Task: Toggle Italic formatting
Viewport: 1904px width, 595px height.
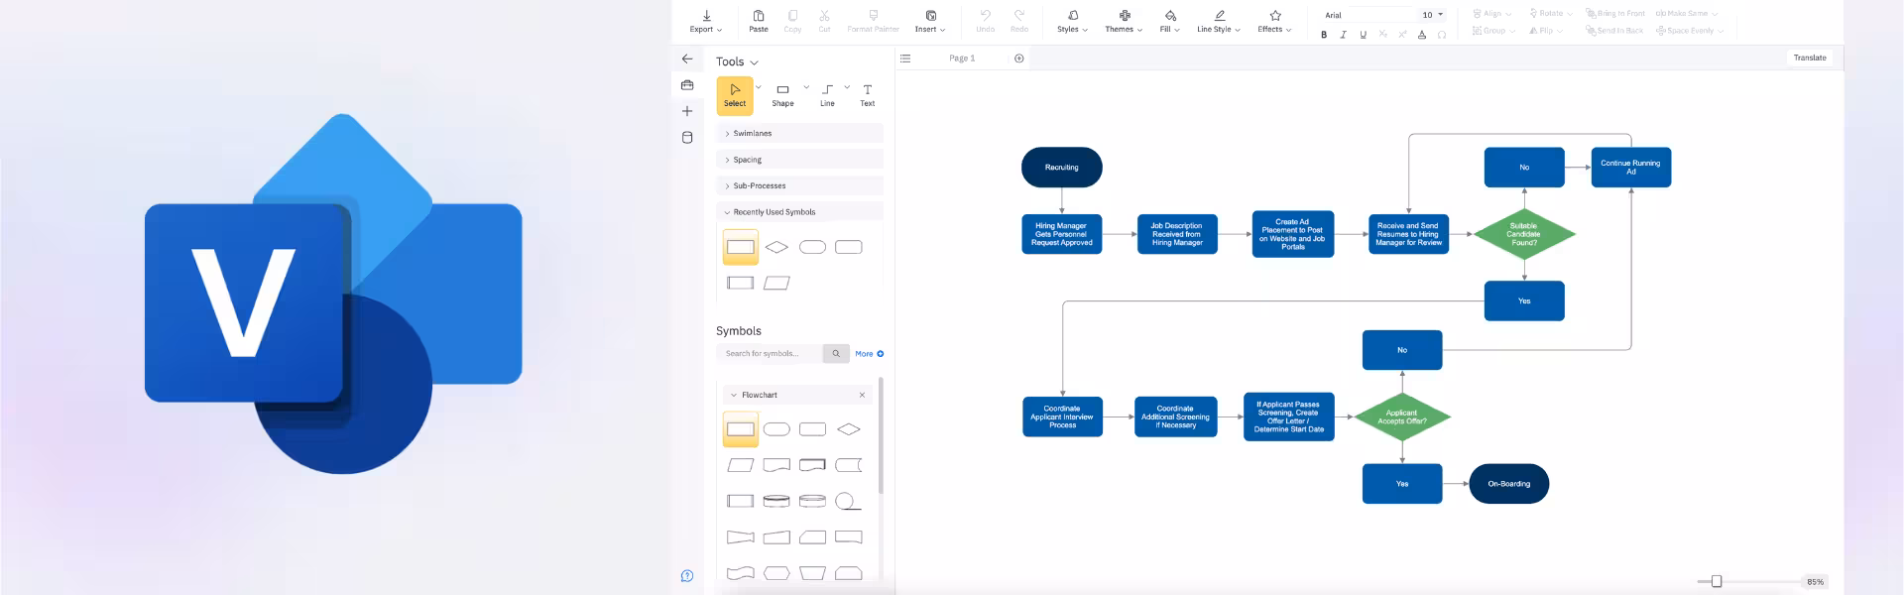Action: point(1344,35)
